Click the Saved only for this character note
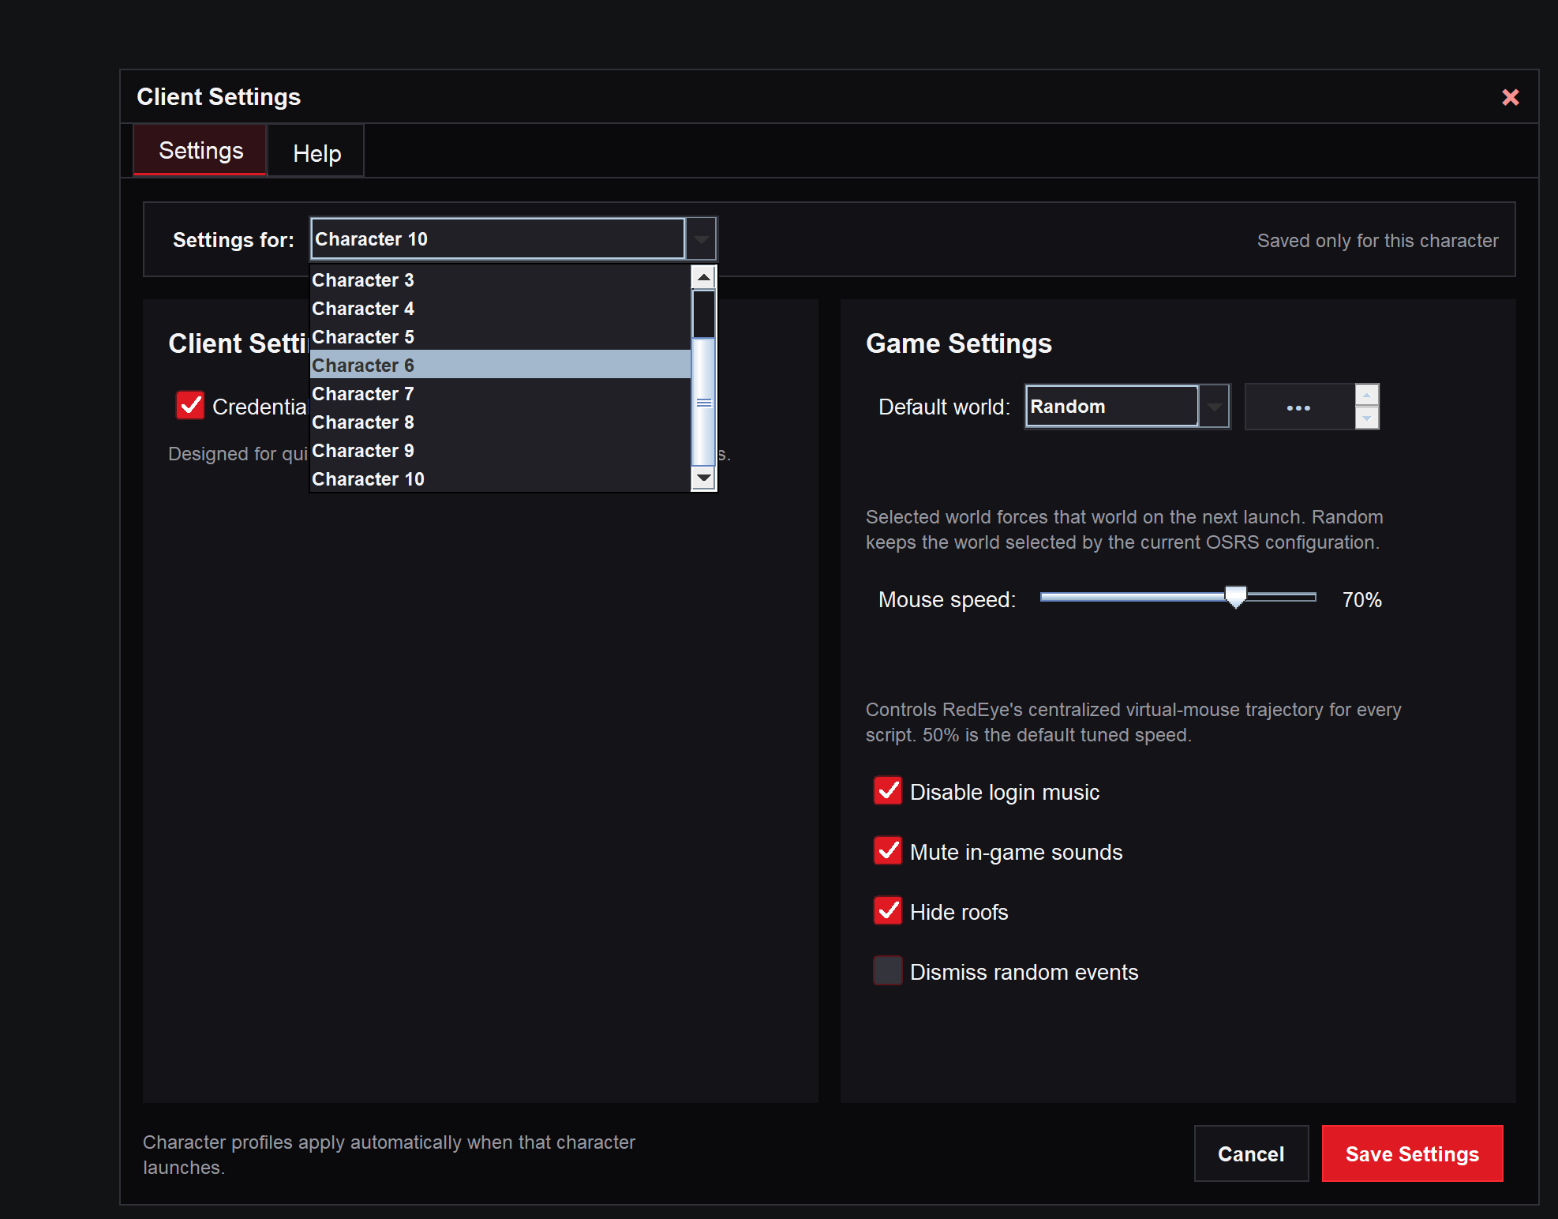The width and height of the screenshot is (1558, 1219). tap(1377, 241)
